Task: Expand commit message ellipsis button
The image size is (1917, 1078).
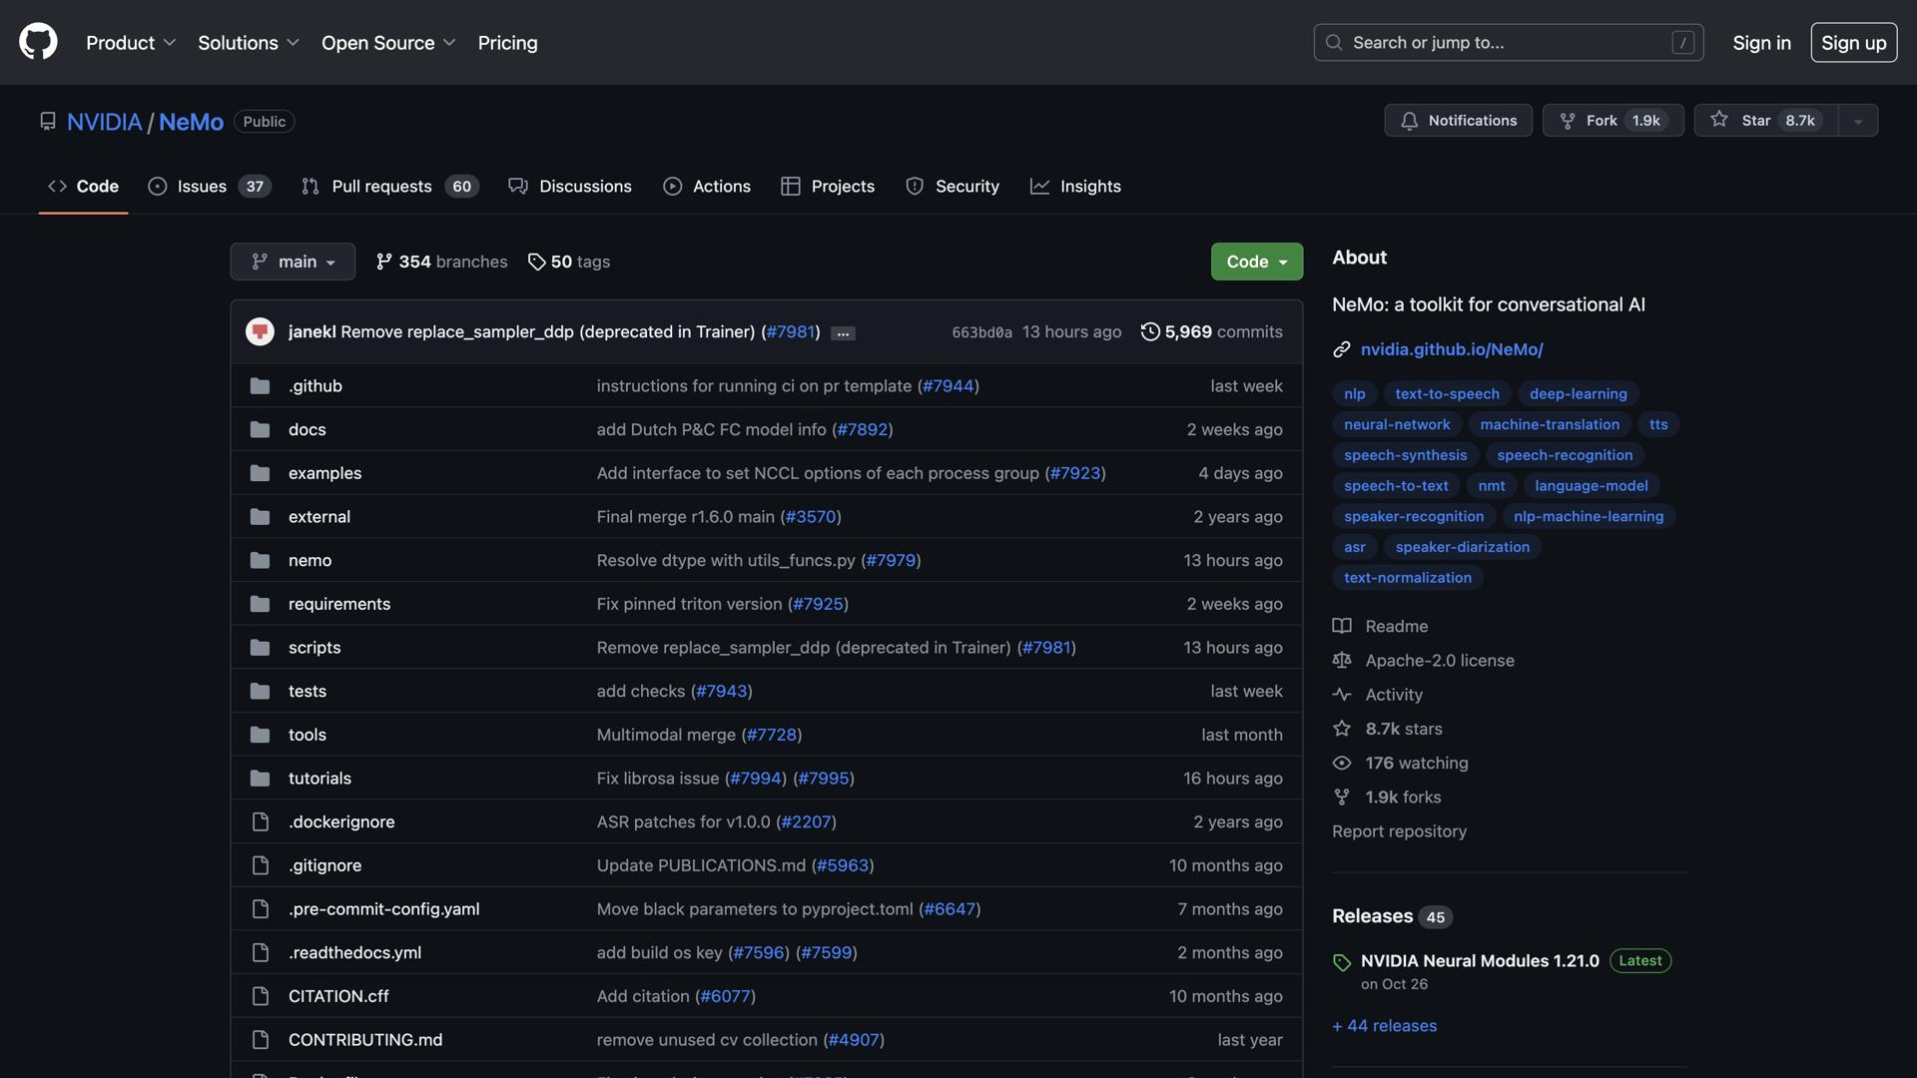Action: tap(843, 333)
